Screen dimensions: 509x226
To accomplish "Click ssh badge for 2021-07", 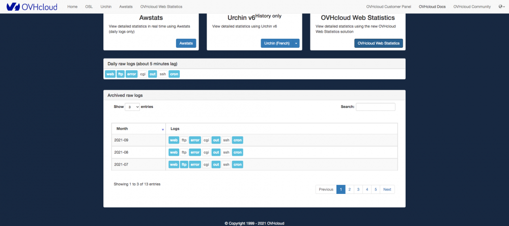I will [227, 164].
